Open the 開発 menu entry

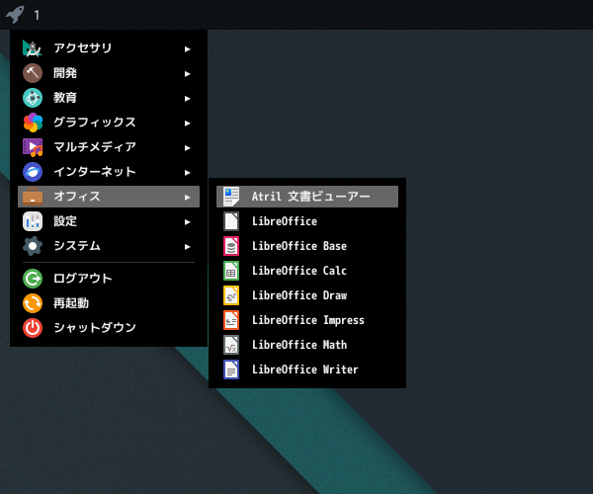(109, 73)
